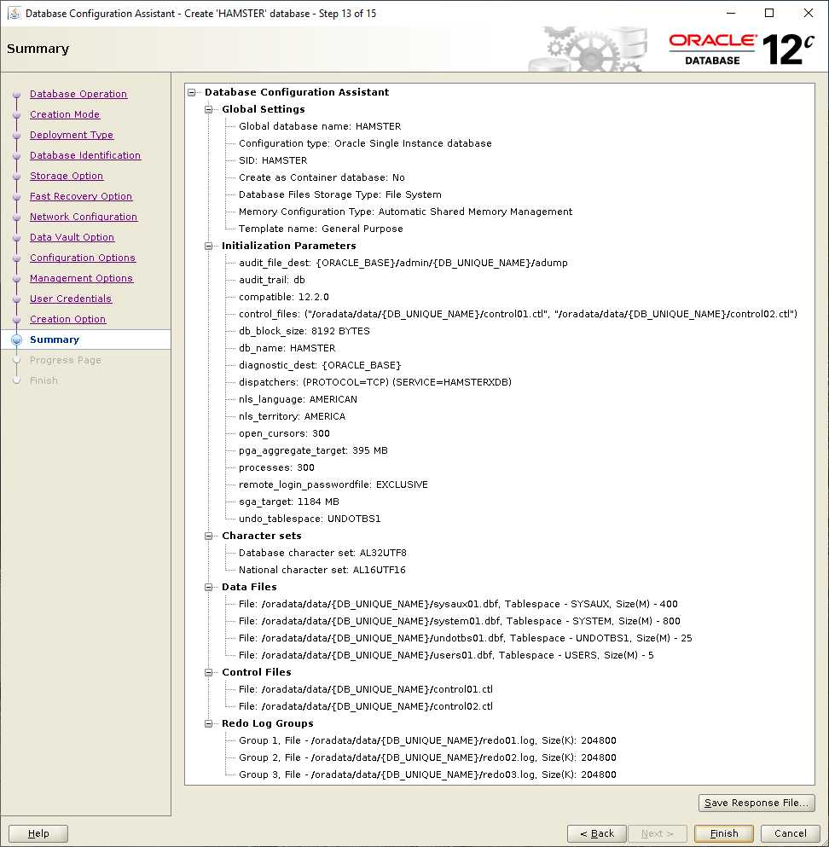This screenshot has width=829, height=847.
Task: Select 'processes: 300' parameter
Action: pyautogui.click(x=276, y=467)
